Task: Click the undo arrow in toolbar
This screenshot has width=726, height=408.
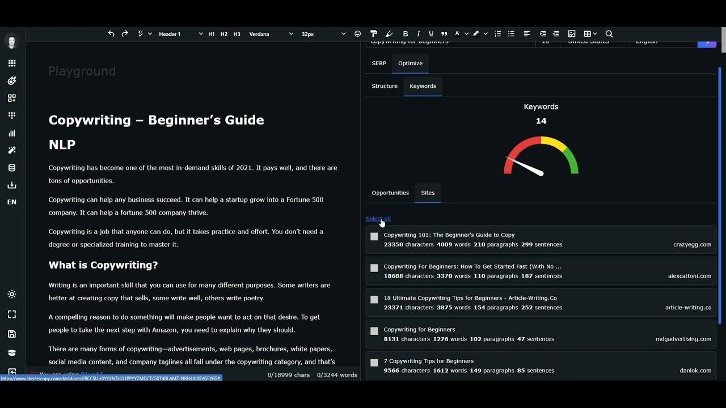Action: pos(111,34)
